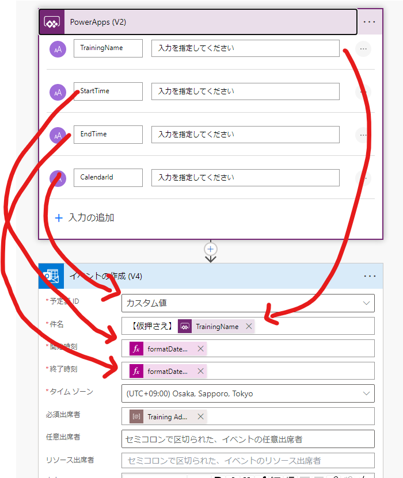Click the text type icon beside StartTime
The image size is (403, 478).
point(58,92)
